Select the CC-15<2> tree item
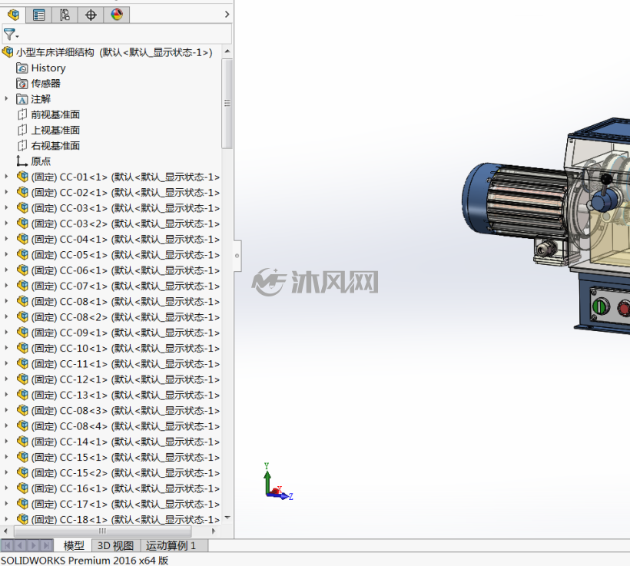Image resolution: width=630 pixels, height=566 pixels. point(125,473)
